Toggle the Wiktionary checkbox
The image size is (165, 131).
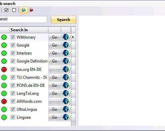(13, 37)
